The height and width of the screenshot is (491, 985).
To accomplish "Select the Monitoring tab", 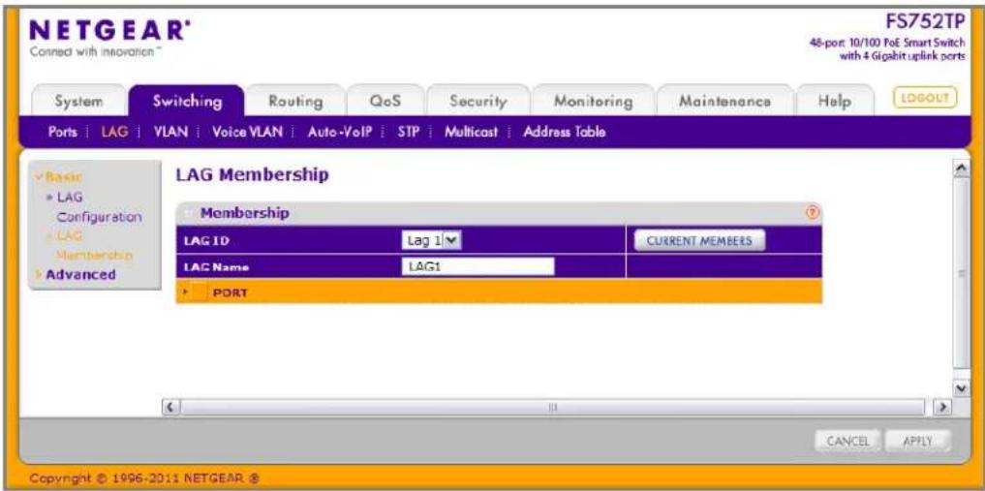I will click(593, 101).
